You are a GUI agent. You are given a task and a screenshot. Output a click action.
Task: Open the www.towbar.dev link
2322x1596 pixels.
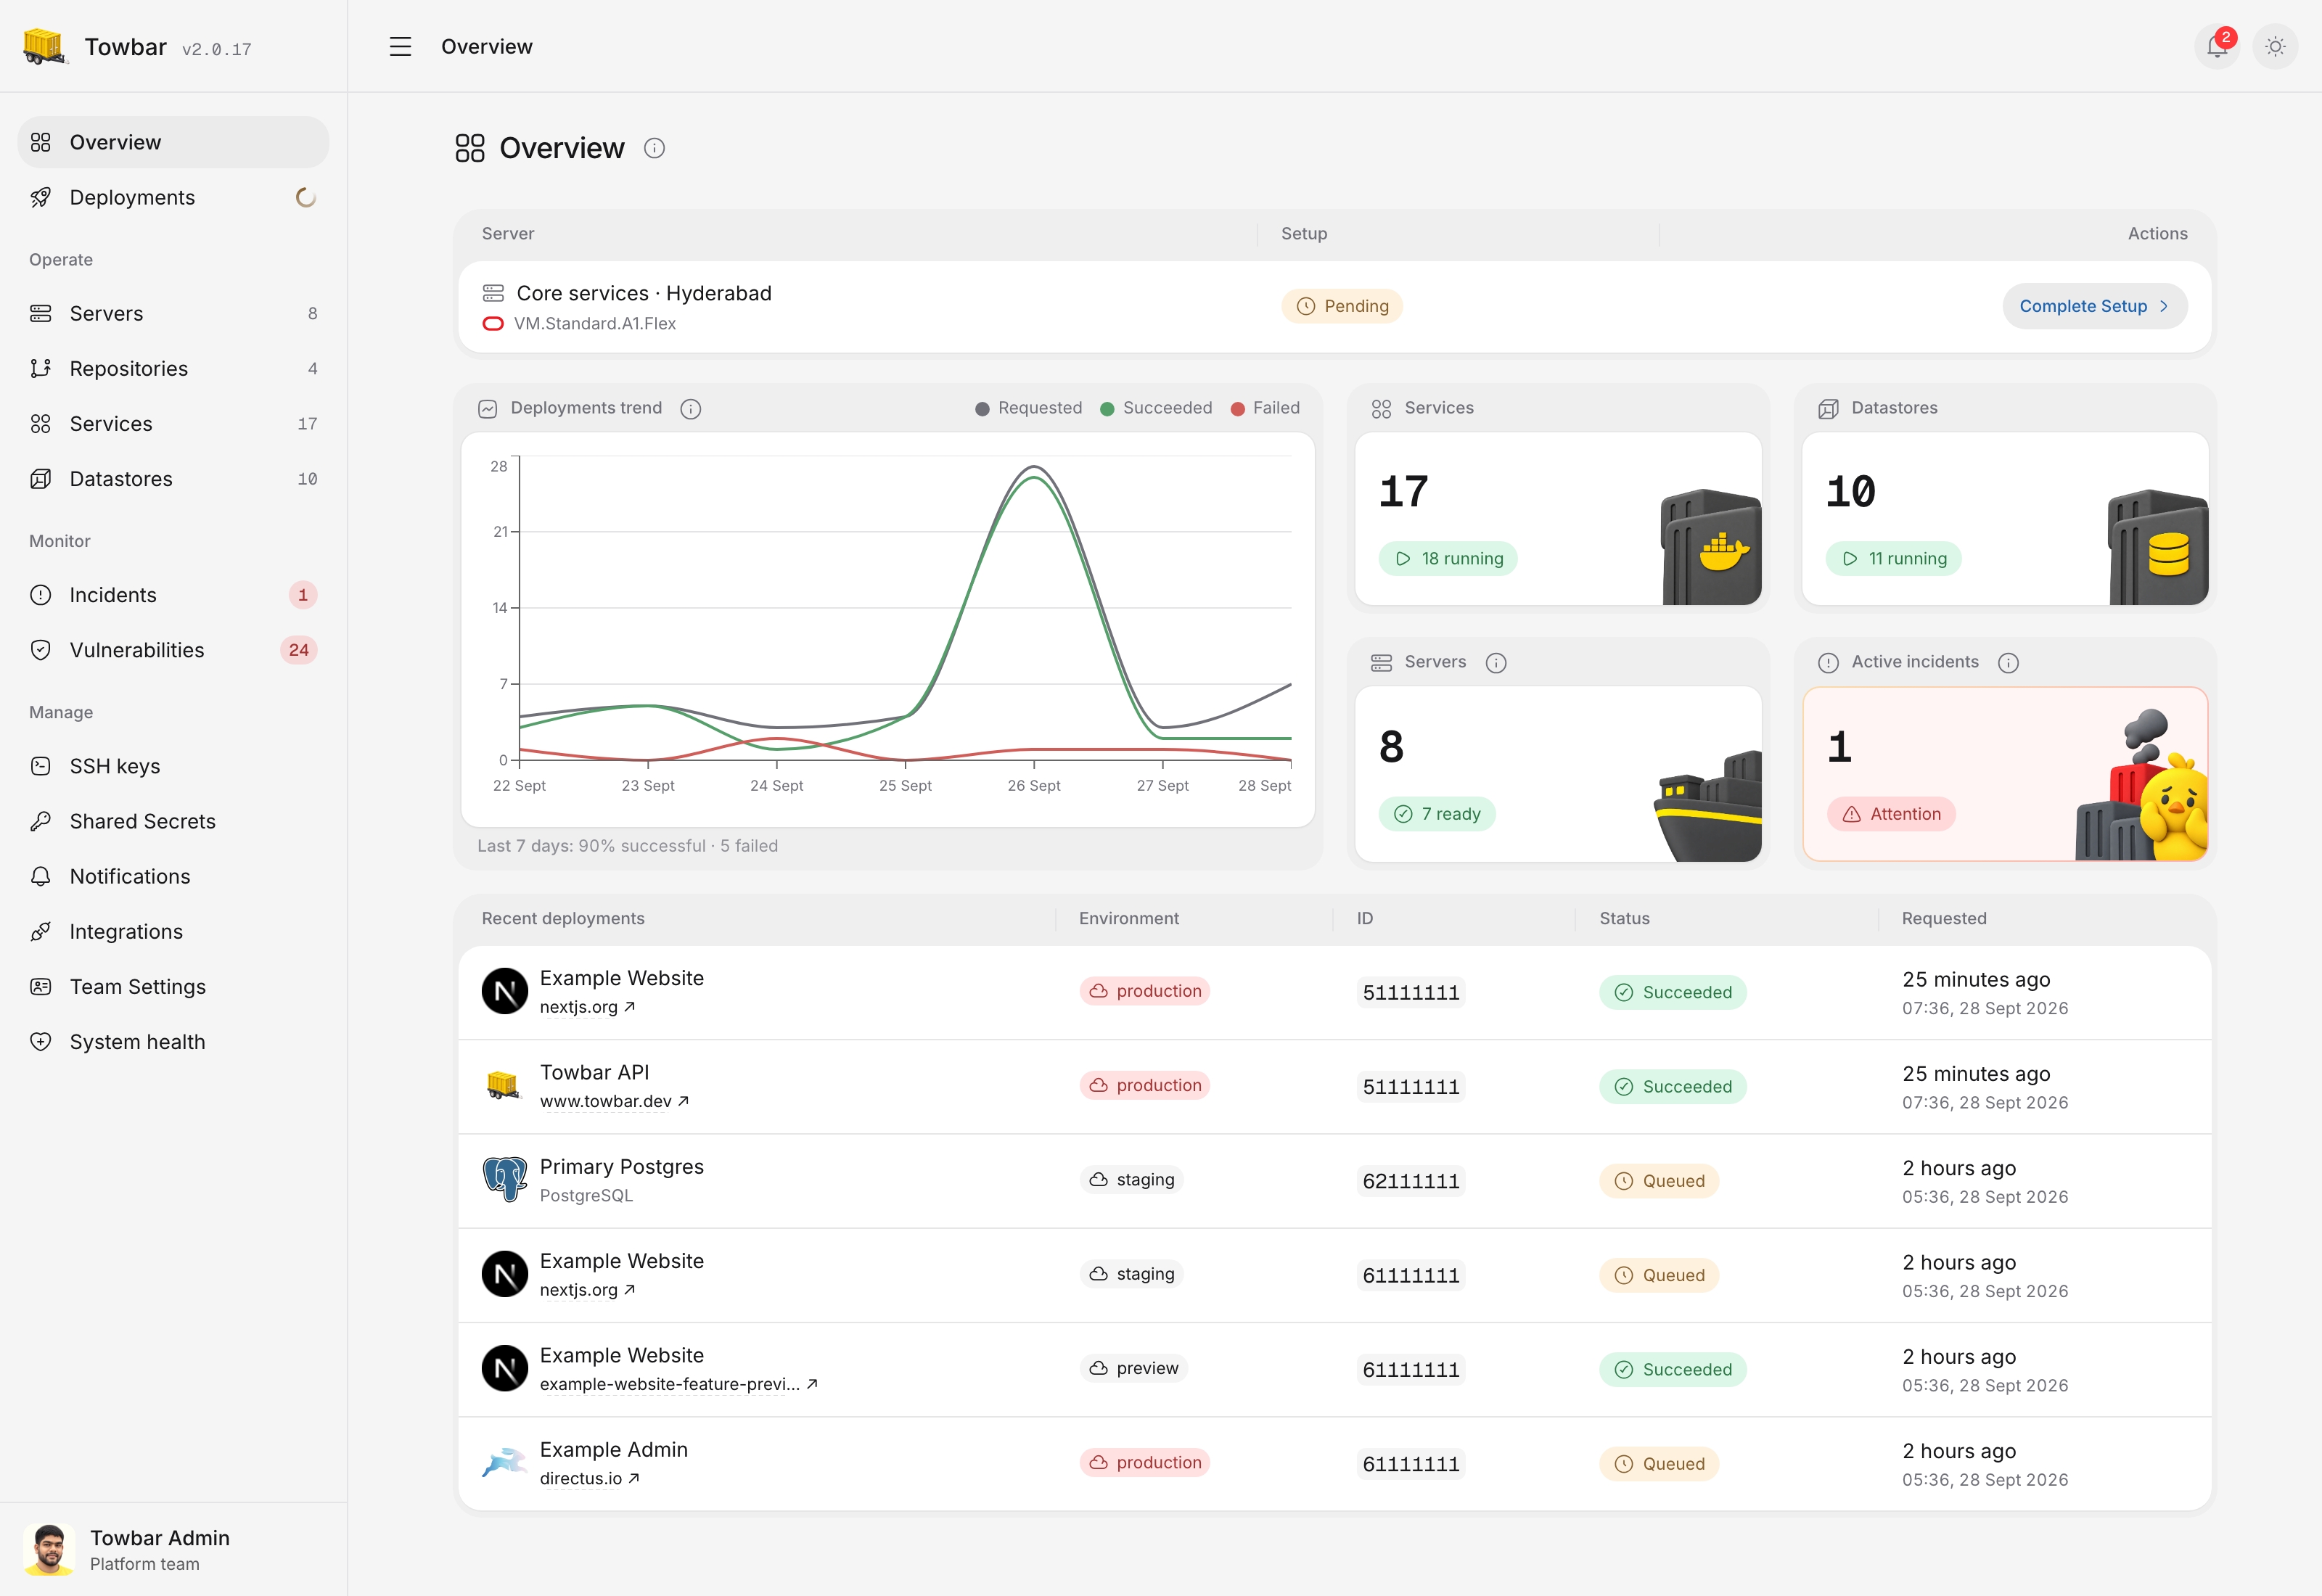coord(614,1101)
